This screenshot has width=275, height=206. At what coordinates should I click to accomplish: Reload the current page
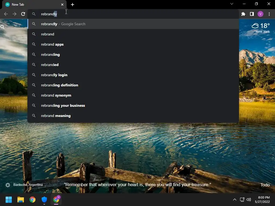point(23,14)
